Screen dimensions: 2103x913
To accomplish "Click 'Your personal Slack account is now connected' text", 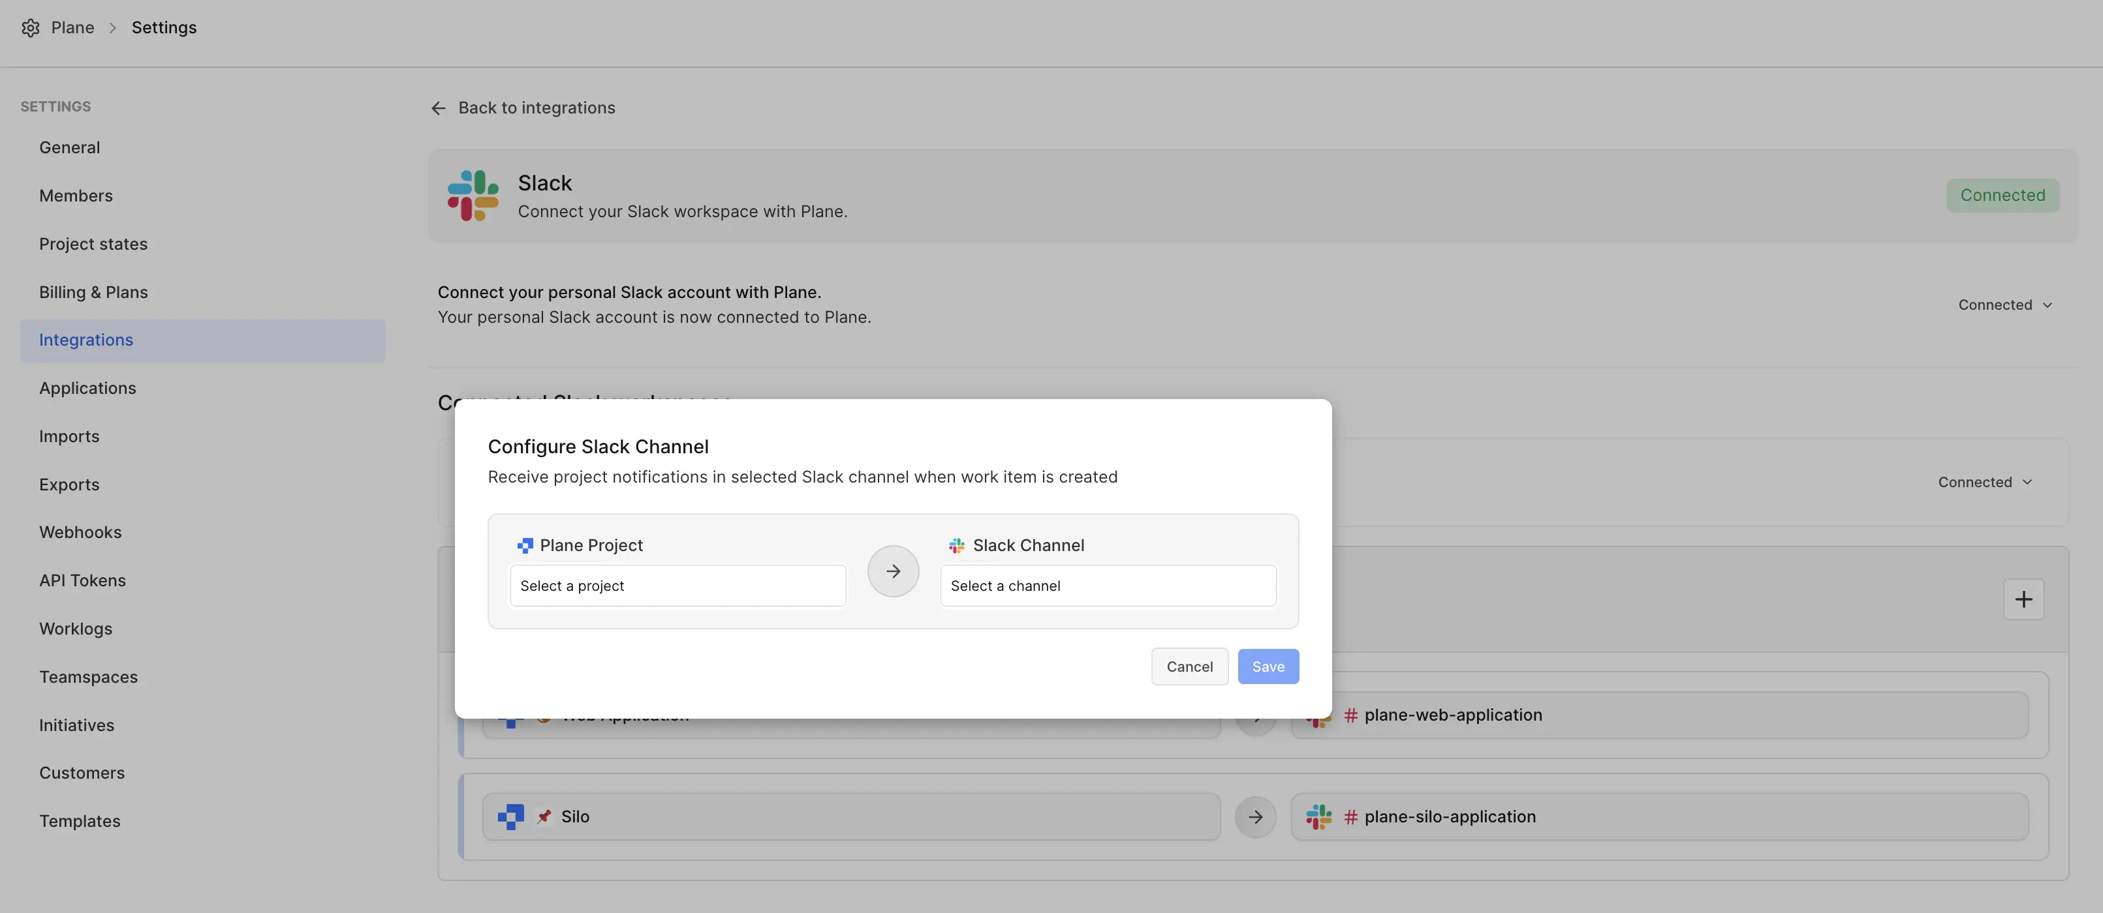I will (654, 318).
